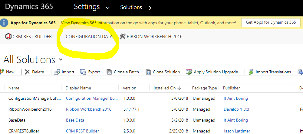The width and height of the screenshot is (303, 134).
Task: Sort by the Name column header
Action: [14, 88]
